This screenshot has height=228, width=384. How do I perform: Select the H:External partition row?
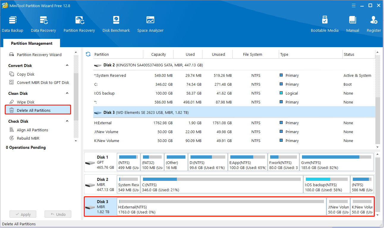234,123
